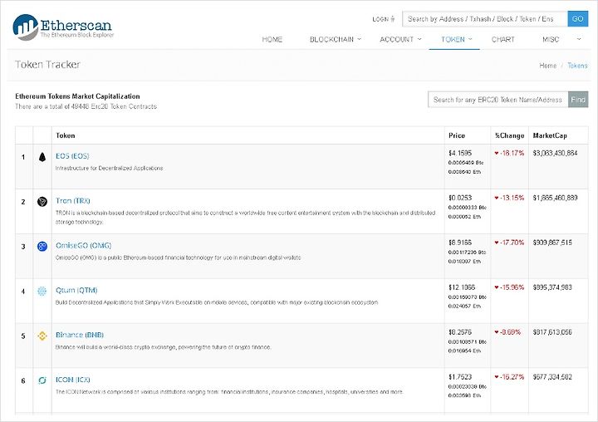Image resolution: width=598 pixels, height=422 pixels.
Task: Focus the address/txhash search field
Action: coord(485,19)
